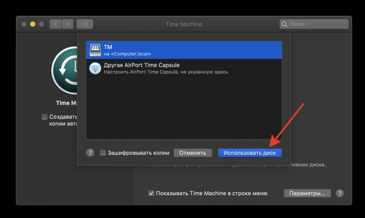Image resolution: width=365 pixels, height=218 pixels.
Task: Click into the Поиск search field
Action: [x=314, y=24]
